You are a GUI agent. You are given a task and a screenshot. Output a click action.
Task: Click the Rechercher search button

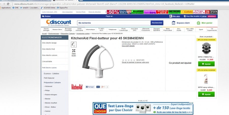[x=157, y=23]
